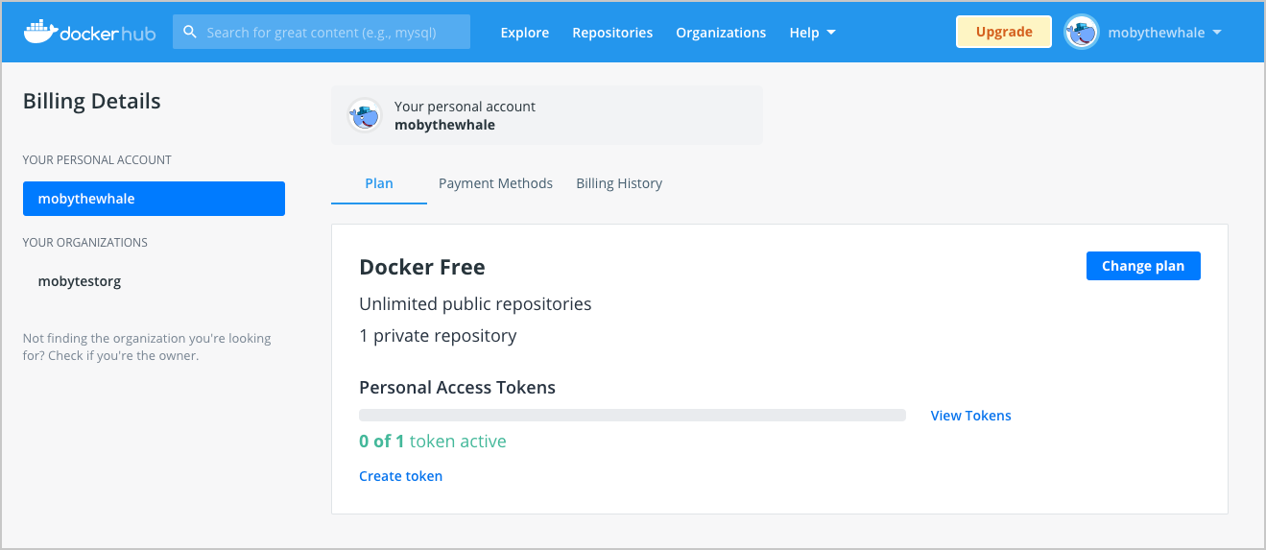Switch to the Plan tab
The width and height of the screenshot is (1266, 550).
[x=379, y=183]
